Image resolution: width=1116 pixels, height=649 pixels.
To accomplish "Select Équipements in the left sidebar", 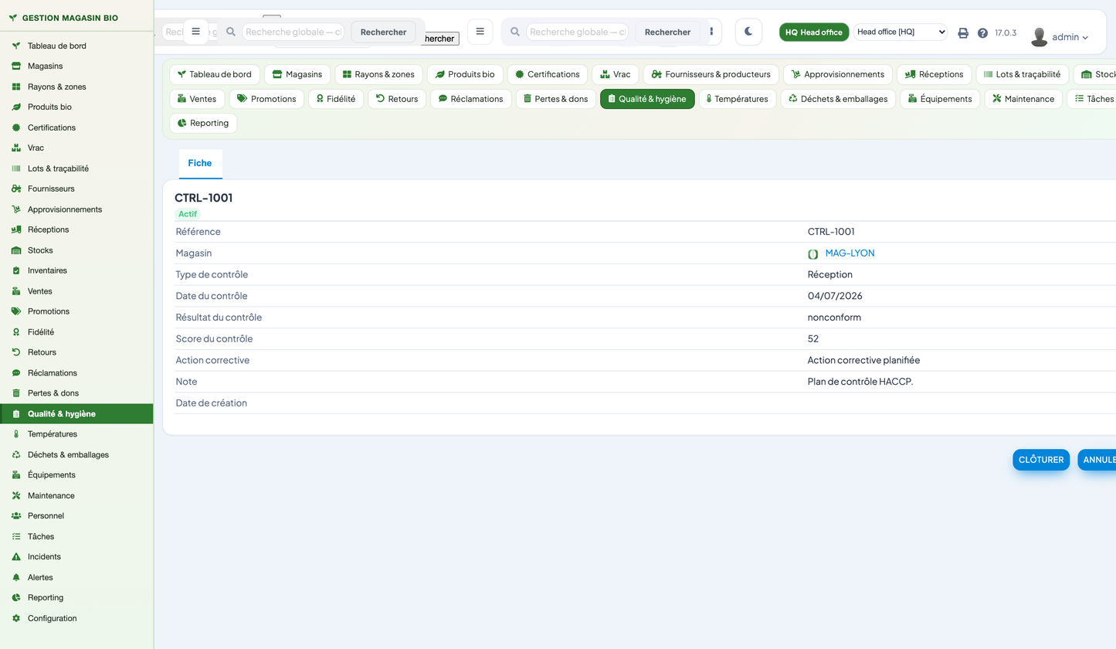I will click(76, 475).
